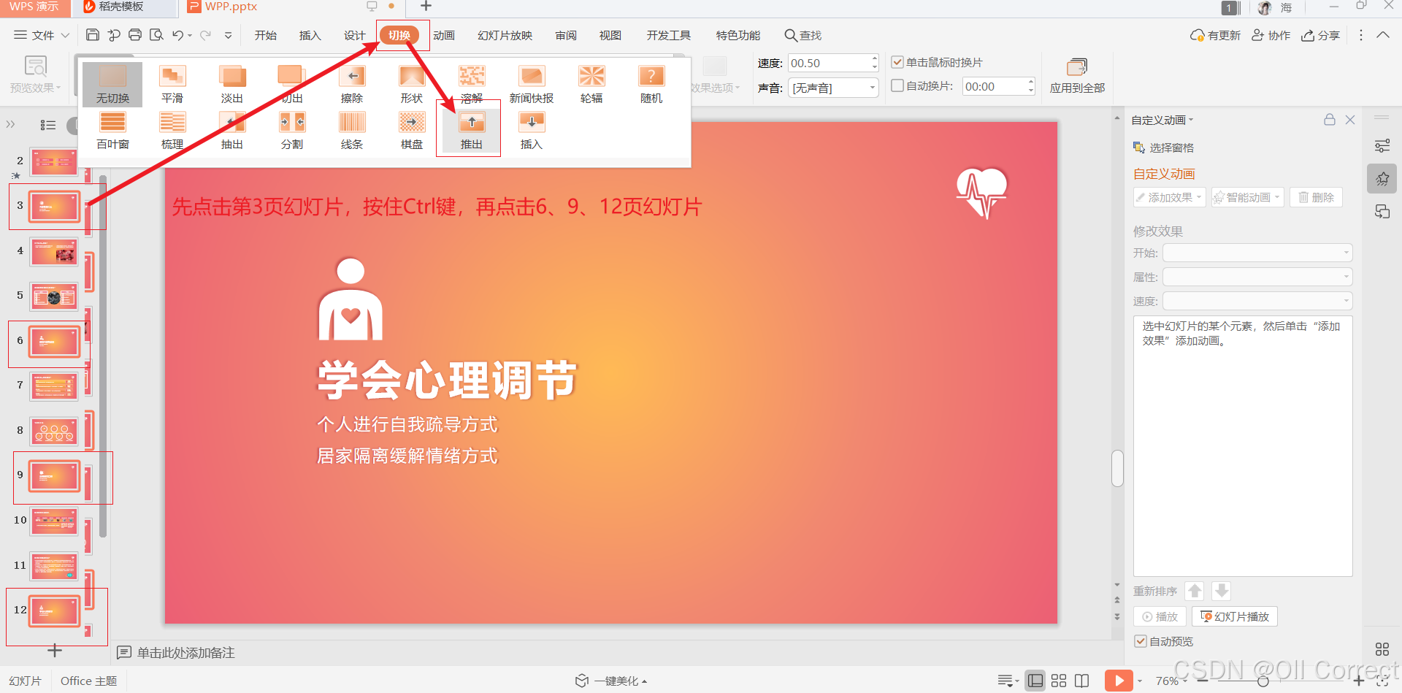Open the 一键美化 popup menu
Image resolution: width=1402 pixels, height=693 pixels.
point(611,681)
